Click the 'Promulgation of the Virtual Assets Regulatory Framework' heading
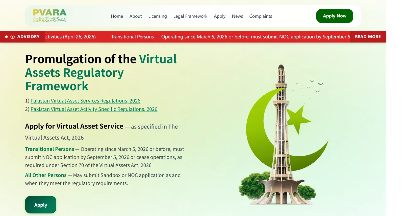 101,73
